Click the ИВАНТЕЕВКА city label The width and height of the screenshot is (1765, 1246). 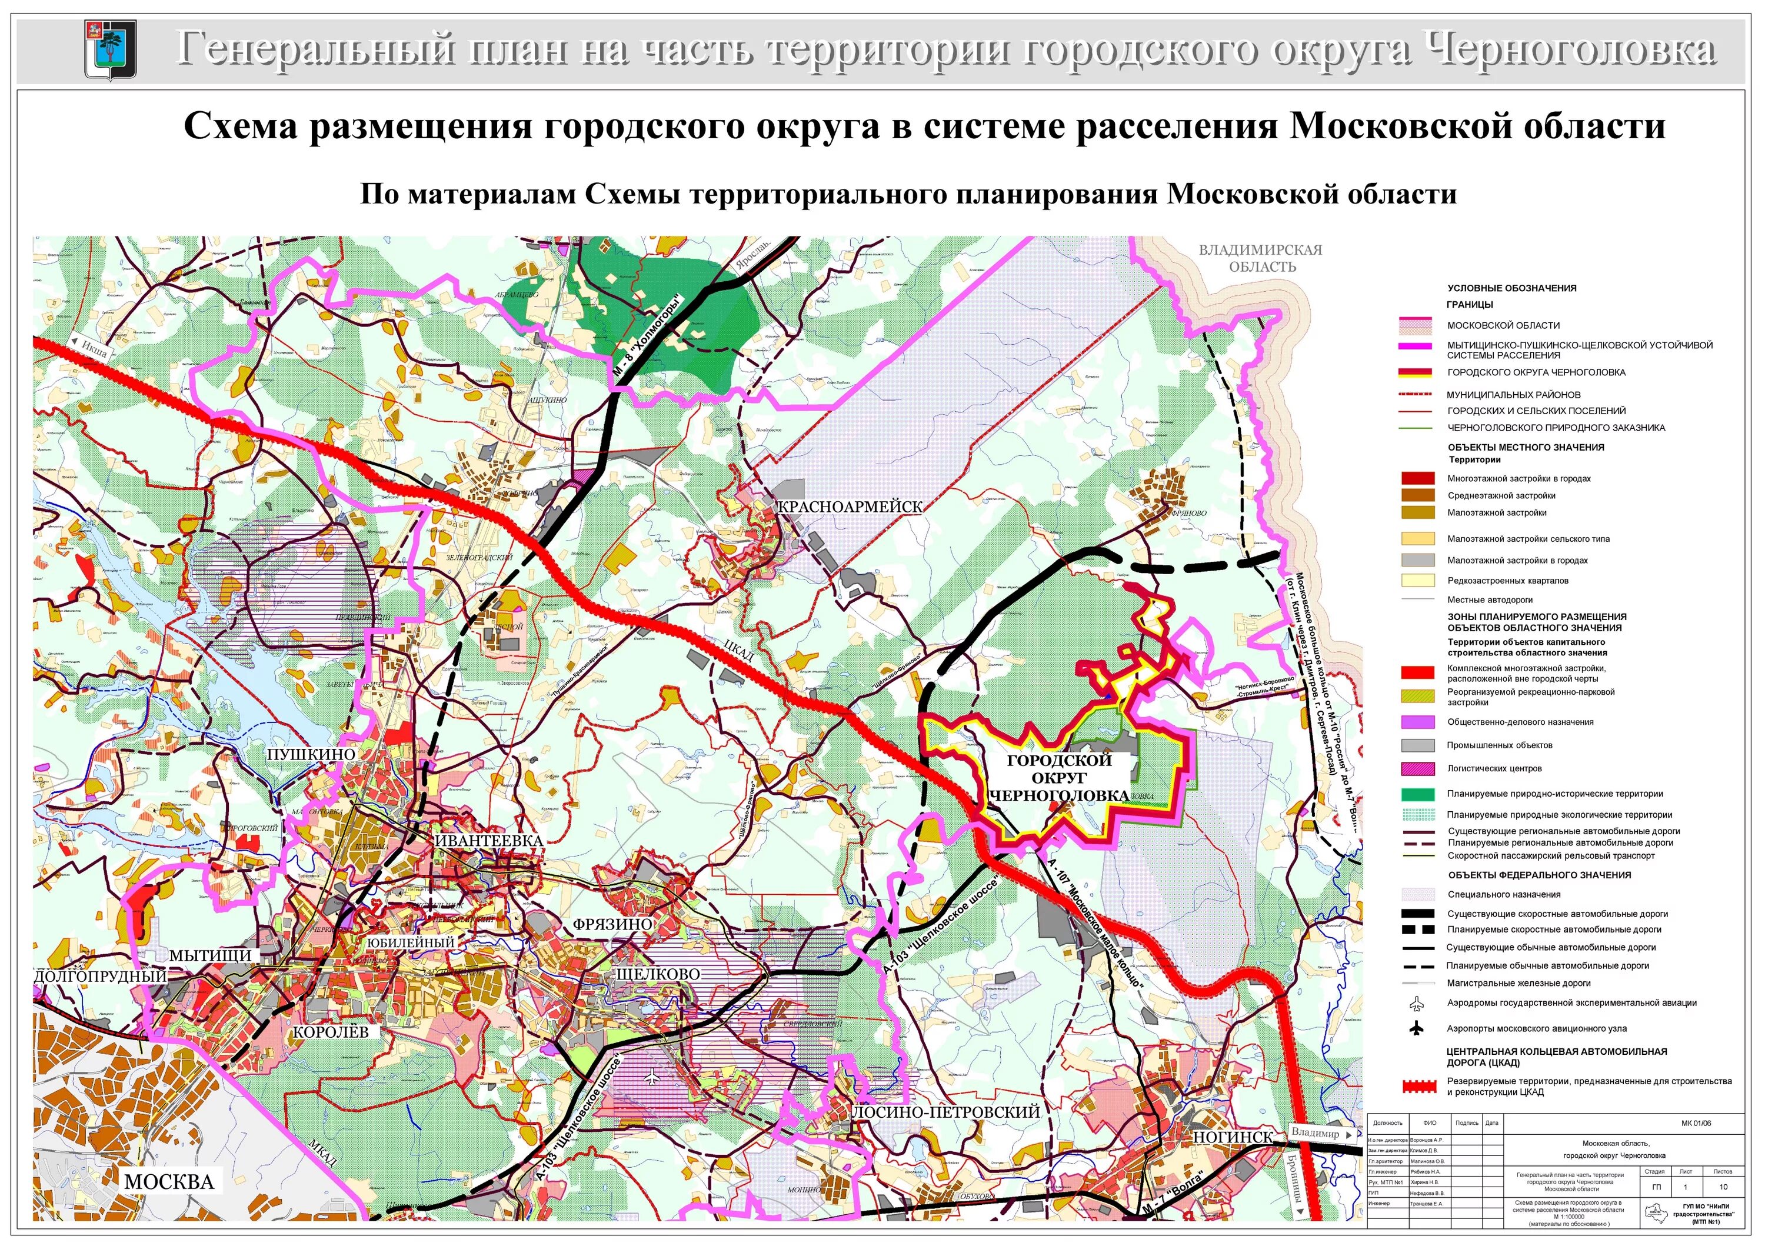pyautogui.click(x=489, y=840)
